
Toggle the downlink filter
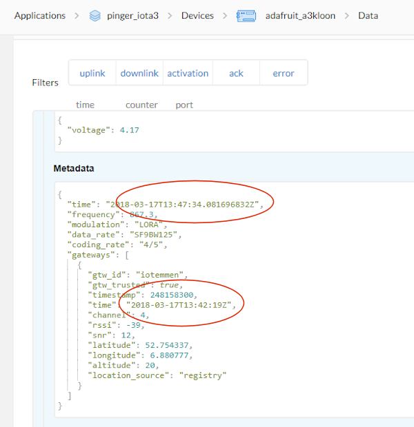click(139, 73)
